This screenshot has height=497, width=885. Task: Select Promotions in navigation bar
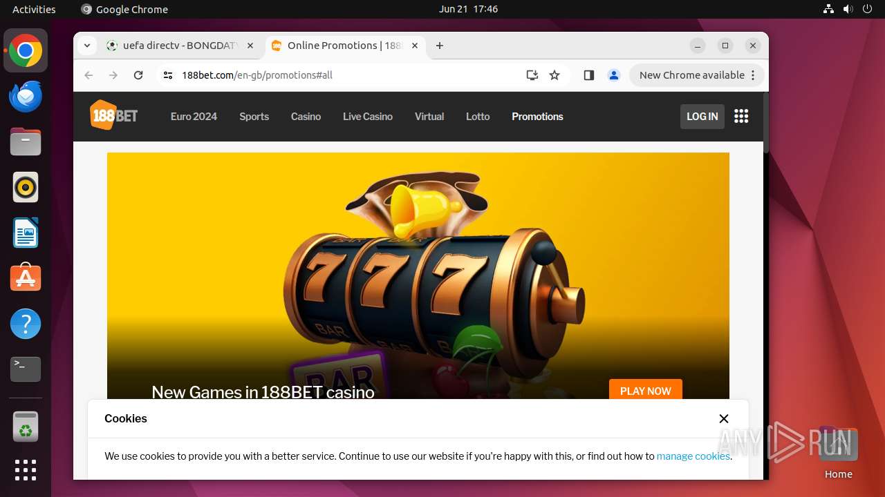(537, 117)
